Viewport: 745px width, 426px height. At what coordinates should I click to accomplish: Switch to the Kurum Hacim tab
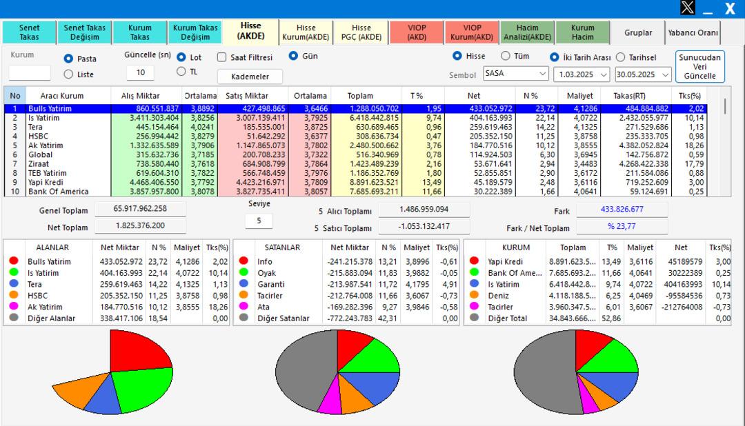582,32
